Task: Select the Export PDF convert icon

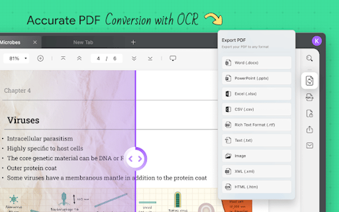Action: point(310,81)
